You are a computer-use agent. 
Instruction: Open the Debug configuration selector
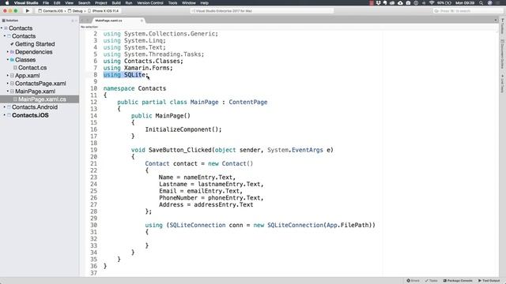(75, 11)
